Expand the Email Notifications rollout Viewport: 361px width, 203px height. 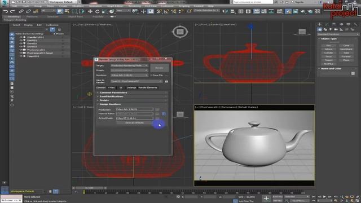pos(132,96)
